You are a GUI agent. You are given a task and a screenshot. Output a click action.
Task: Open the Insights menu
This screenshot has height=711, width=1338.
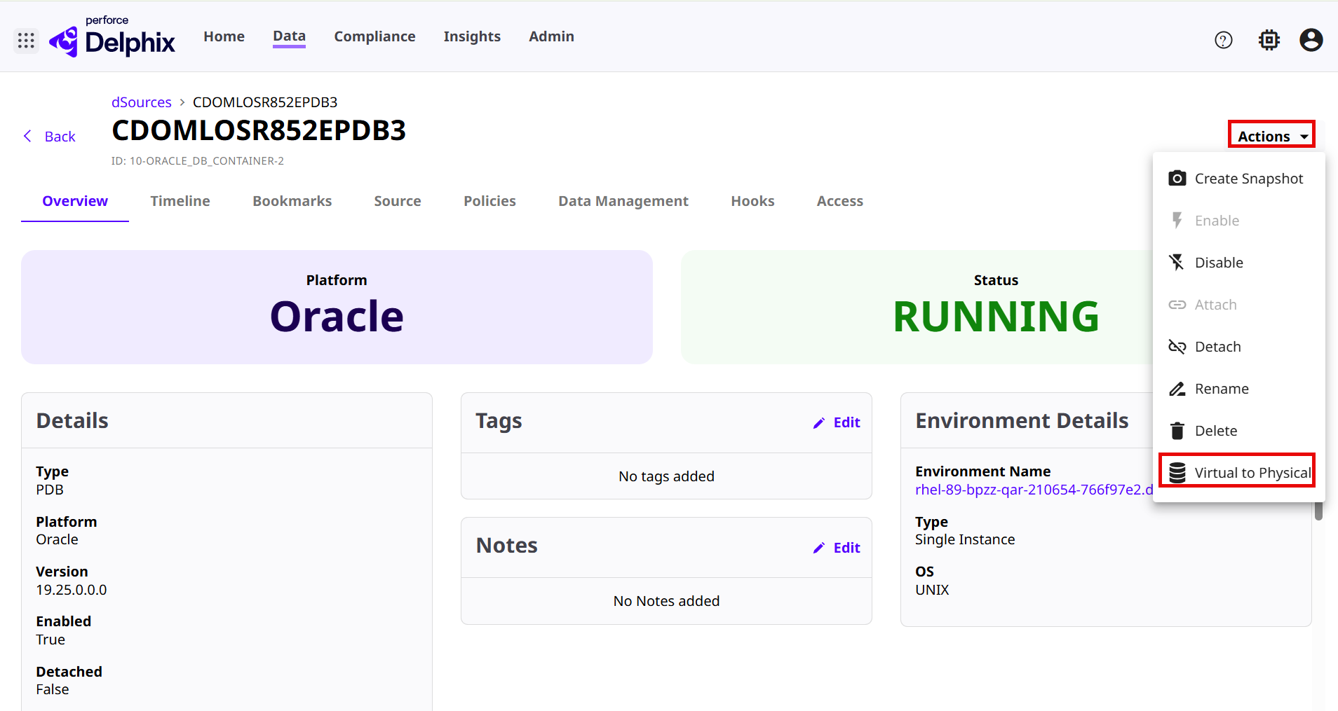coord(472,36)
